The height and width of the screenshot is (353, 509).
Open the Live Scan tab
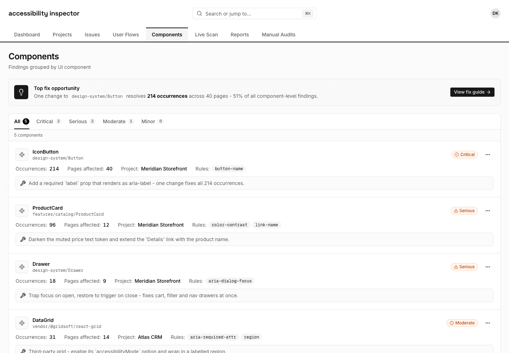206,35
